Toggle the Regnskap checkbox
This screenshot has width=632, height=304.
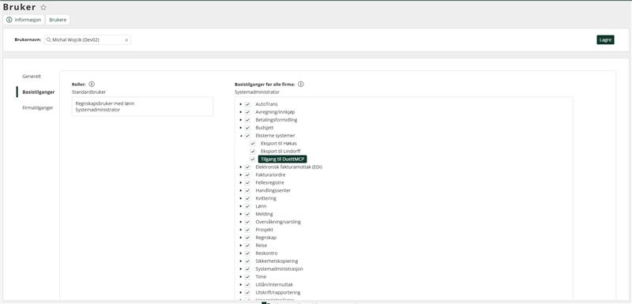click(247, 238)
